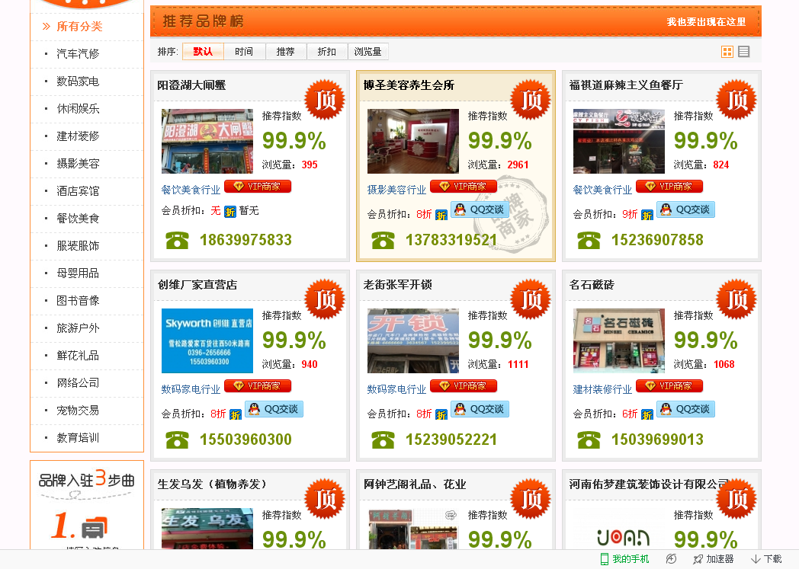The height and width of the screenshot is (569, 799).
Task: Select 酒店宾馆 category
Action: click(x=78, y=191)
